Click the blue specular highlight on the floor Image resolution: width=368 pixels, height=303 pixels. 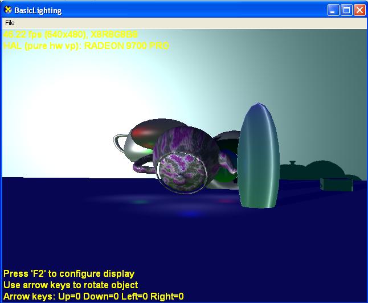(x=187, y=214)
